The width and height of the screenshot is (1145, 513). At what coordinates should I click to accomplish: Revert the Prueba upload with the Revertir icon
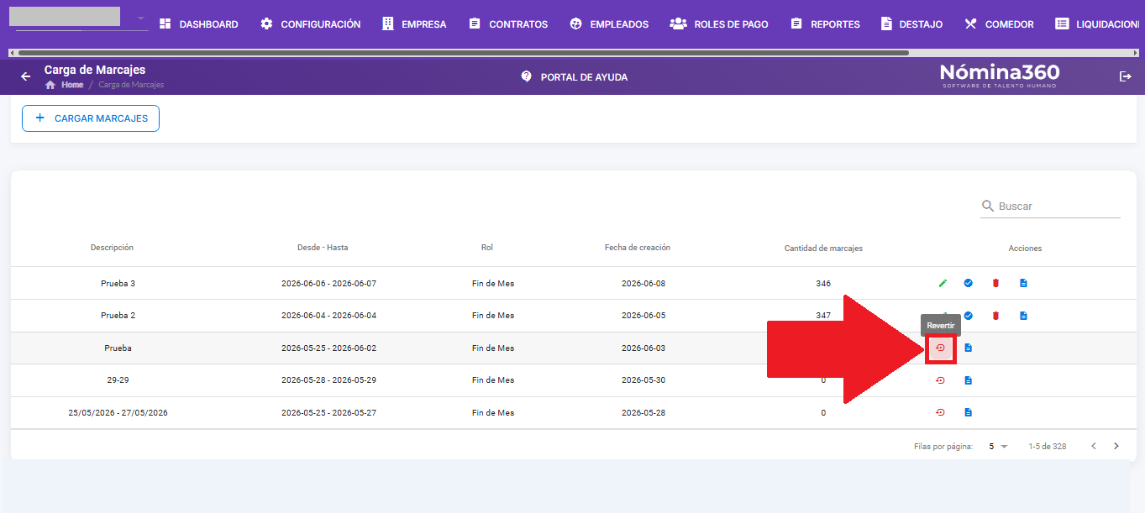(940, 348)
